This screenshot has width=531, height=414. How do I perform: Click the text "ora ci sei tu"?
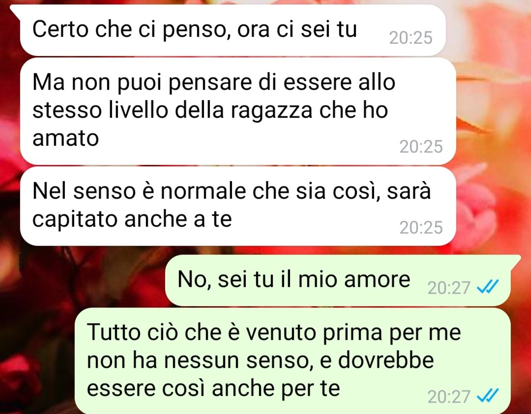tap(297, 29)
